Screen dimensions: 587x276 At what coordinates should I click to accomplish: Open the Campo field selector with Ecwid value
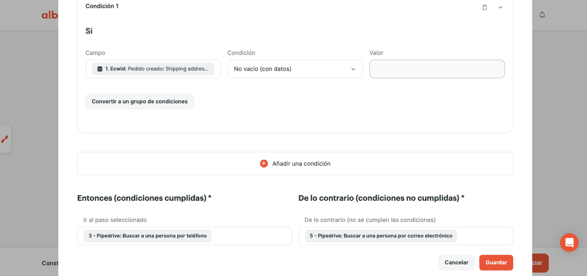[153, 69]
